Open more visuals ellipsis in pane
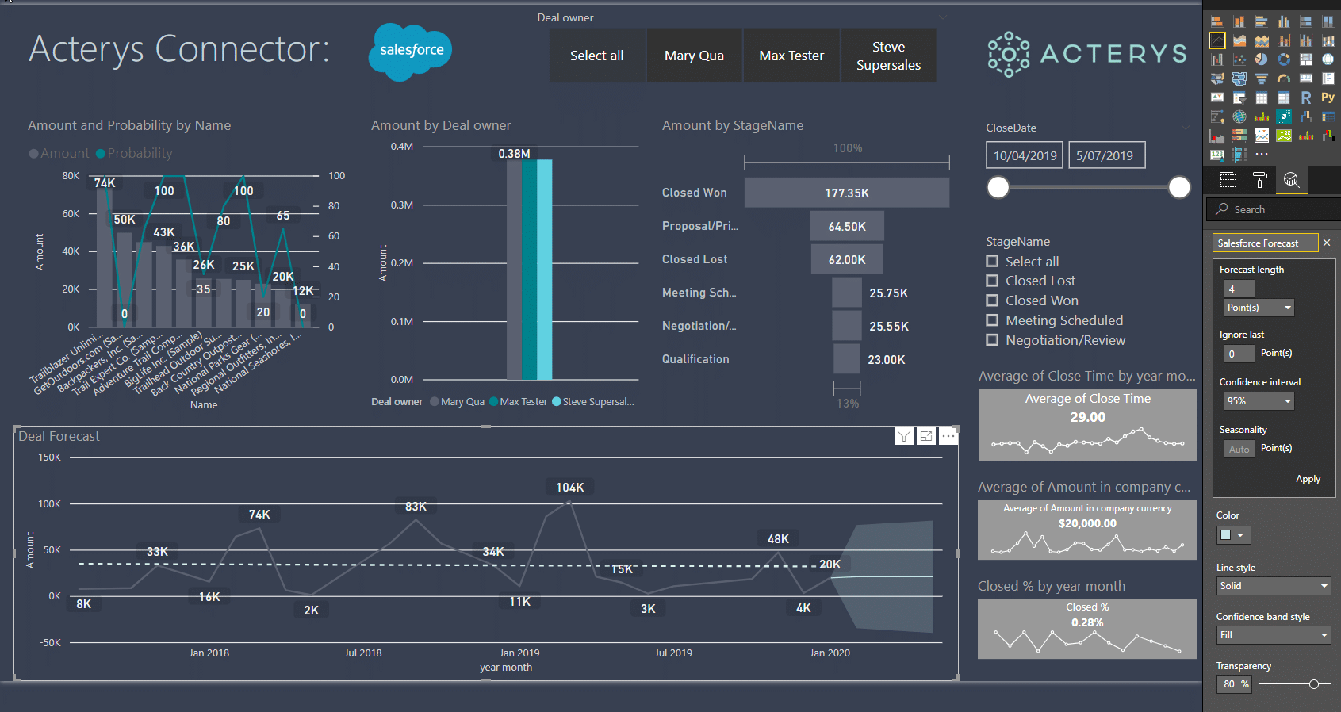Image resolution: width=1341 pixels, height=712 pixels. 1262,154
